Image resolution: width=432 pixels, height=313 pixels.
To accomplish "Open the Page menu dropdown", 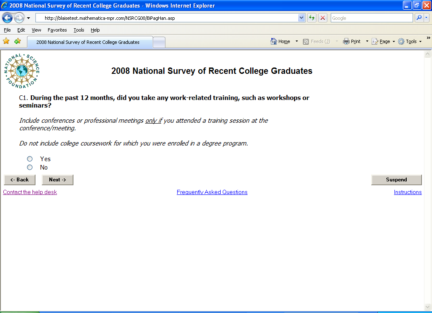I will coord(384,41).
